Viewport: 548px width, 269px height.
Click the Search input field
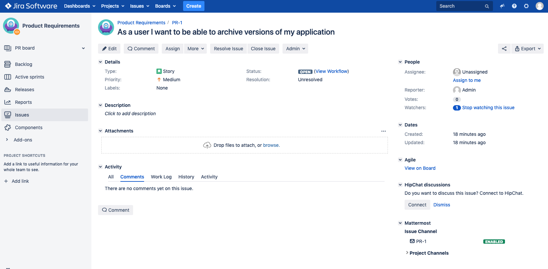point(460,6)
